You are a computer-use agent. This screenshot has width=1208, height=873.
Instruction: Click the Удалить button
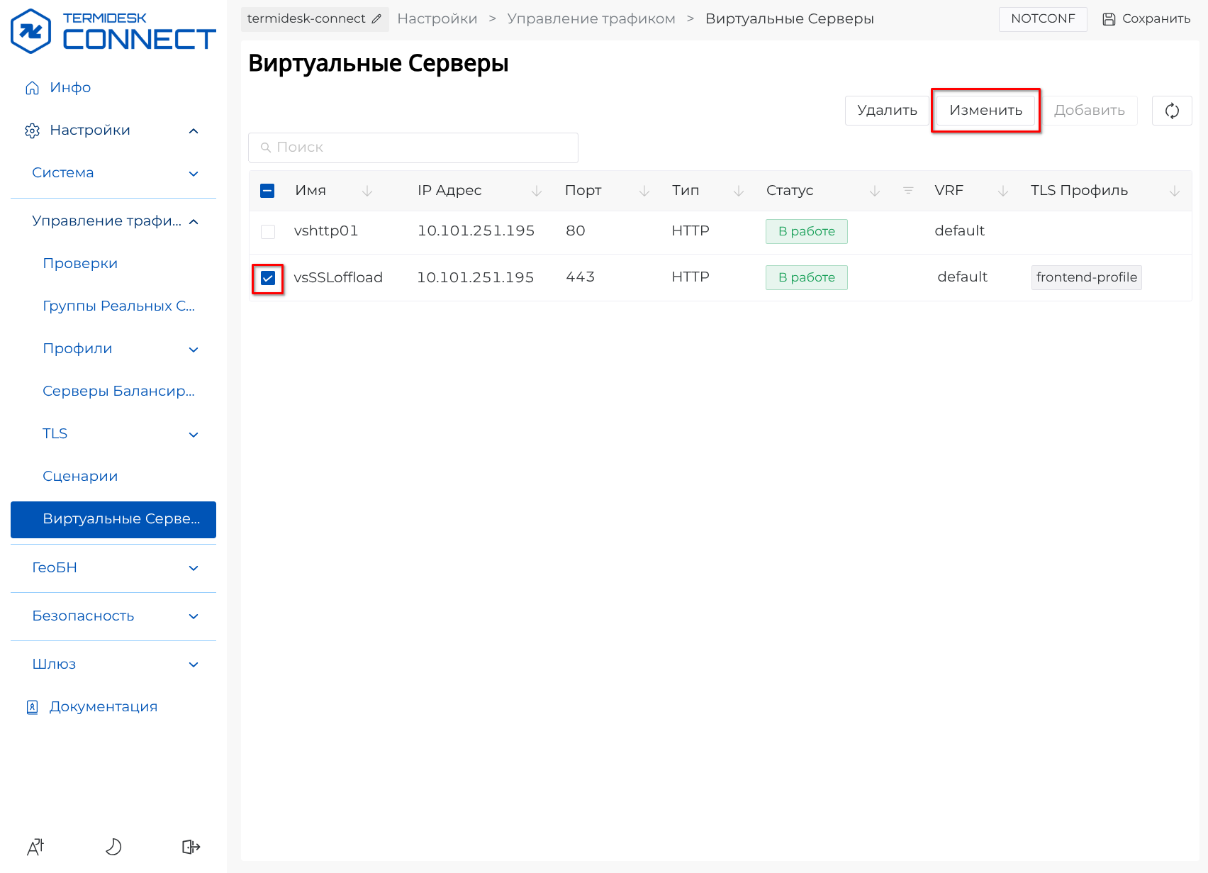[887, 111]
